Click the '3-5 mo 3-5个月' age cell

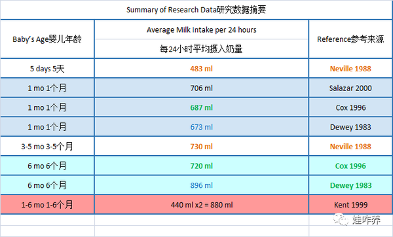point(47,146)
